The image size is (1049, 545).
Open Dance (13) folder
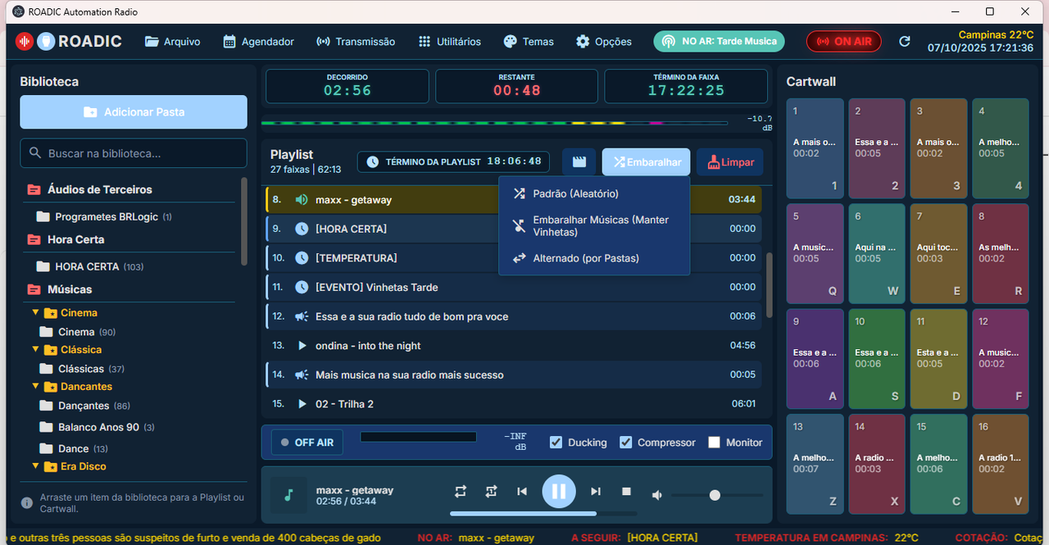point(74,448)
